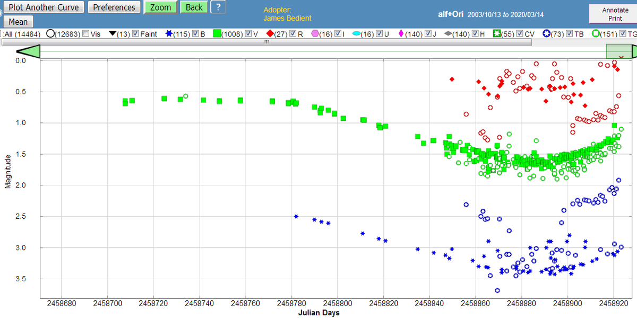Click the green Back button

point(194,7)
